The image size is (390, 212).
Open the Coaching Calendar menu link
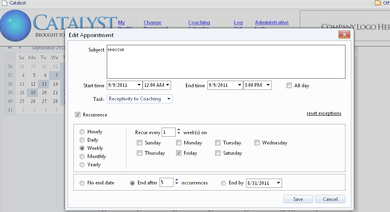tap(199, 23)
